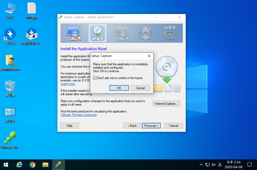
Task: Launch Chrome from the taskbar
Action: [32, 165]
